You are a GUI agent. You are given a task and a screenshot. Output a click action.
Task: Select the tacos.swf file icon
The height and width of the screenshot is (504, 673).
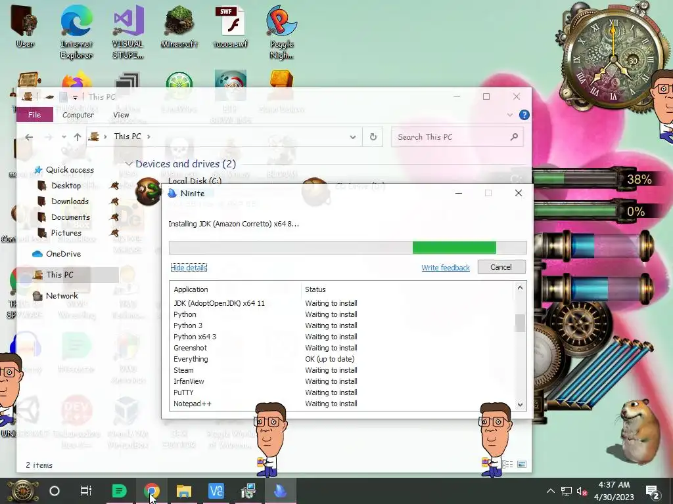coord(231,26)
